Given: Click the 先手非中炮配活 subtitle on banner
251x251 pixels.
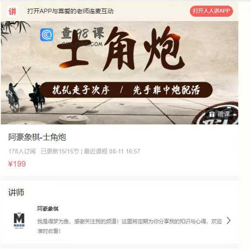Looking at the screenshot, I should (167, 90).
